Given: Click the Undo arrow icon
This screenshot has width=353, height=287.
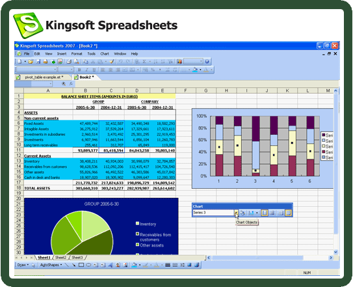Looking at the screenshot, I should pyautogui.click(x=121, y=61).
